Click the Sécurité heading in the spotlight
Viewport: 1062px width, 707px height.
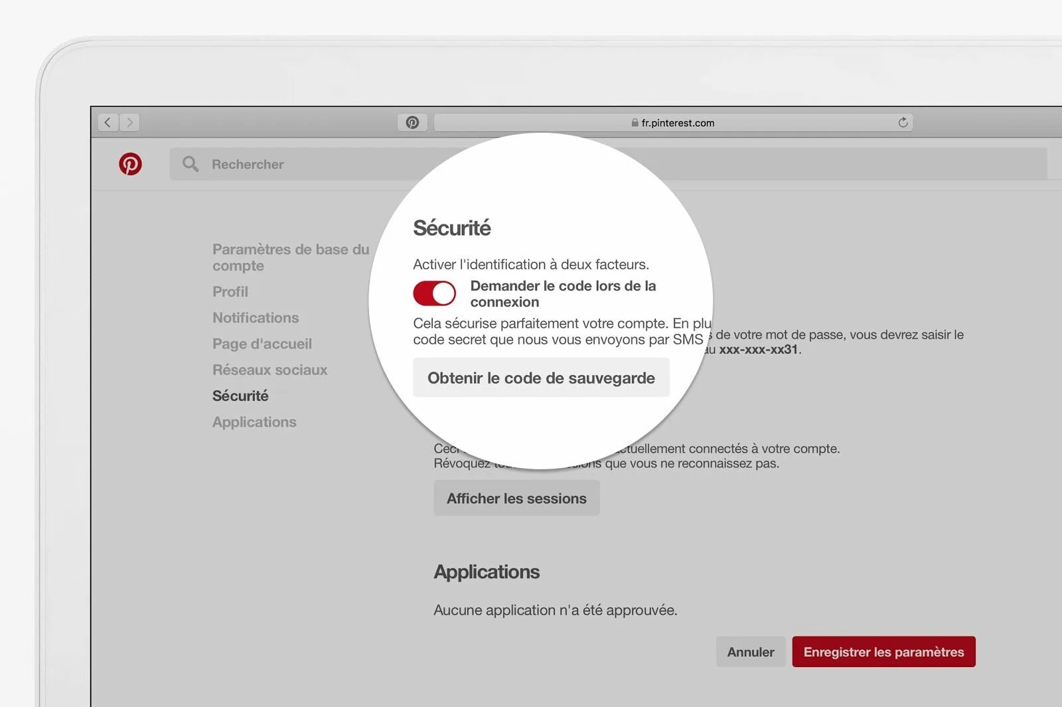(452, 228)
